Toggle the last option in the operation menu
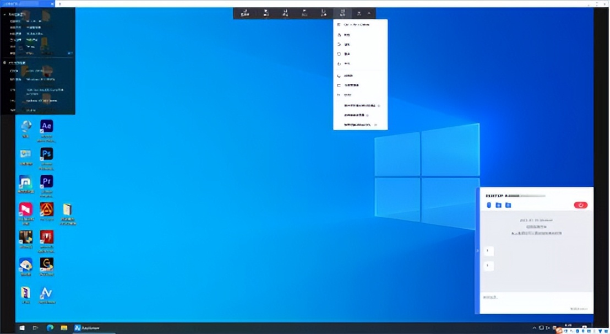Image resolution: width=610 pixels, height=334 pixels. [x=358, y=125]
